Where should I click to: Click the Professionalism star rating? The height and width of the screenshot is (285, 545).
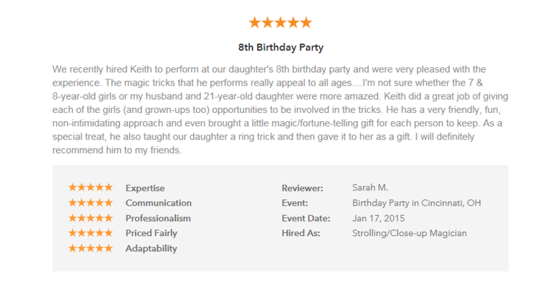(x=90, y=218)
